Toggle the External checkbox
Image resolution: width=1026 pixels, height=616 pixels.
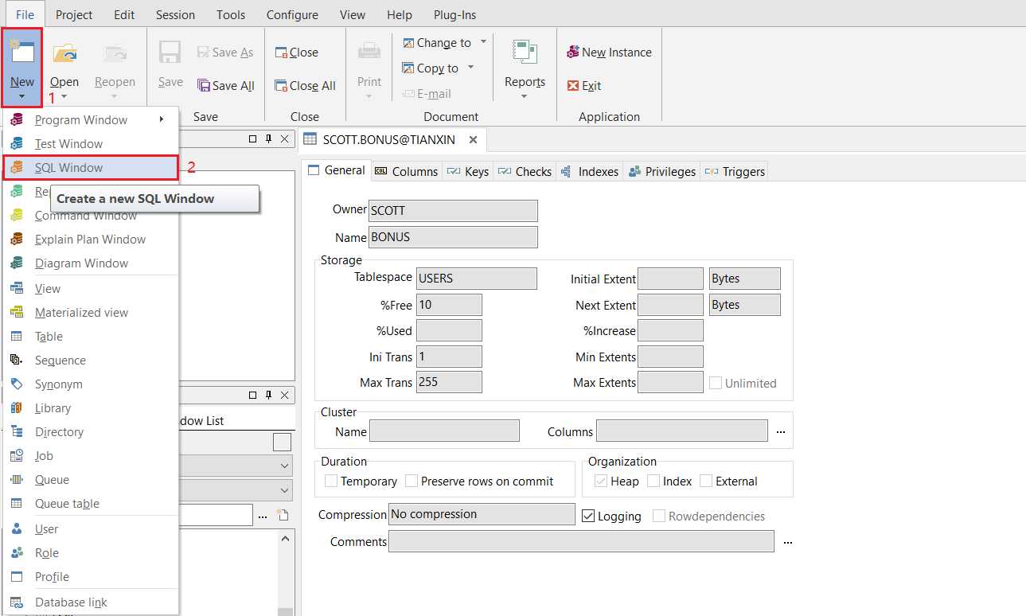click(x=706, y=481)
